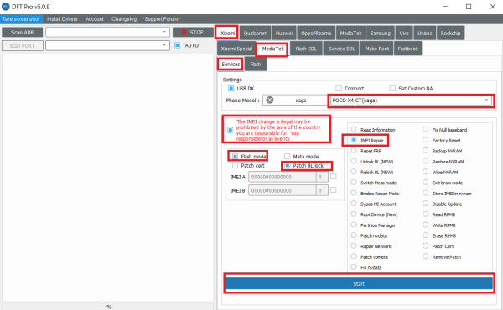Image resolution: width=503 pixels, height=310 pixels.
Task: Select Bypass Mi Account radio option
Action: click(354, 204)
